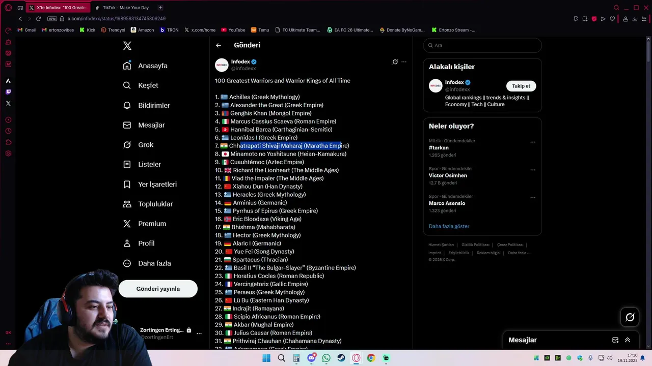
Task: Open Listeler
Action: point(142,165)
